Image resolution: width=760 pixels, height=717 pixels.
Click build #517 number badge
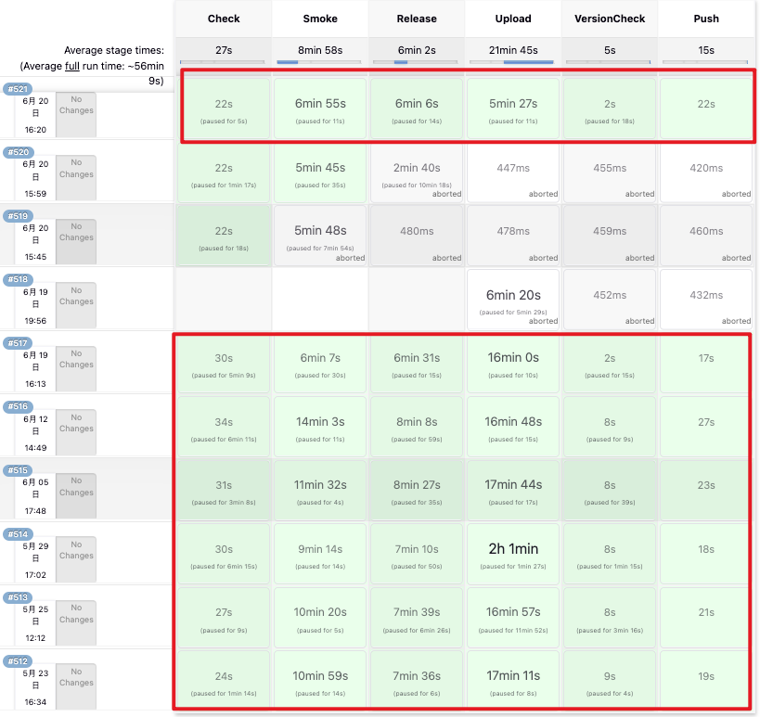[18, 343]
